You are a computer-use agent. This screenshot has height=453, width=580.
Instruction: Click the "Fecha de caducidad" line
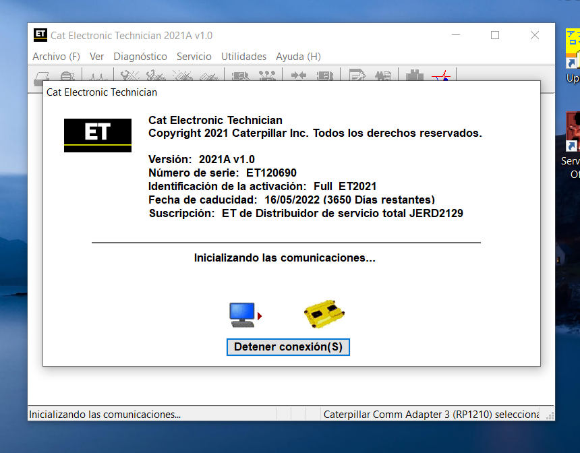pos(291,200)
